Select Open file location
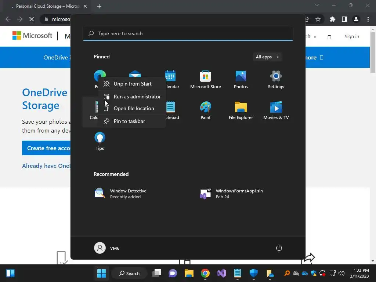Image resolution: width=376 pixels, height=282 pixels. click(132, 108)
